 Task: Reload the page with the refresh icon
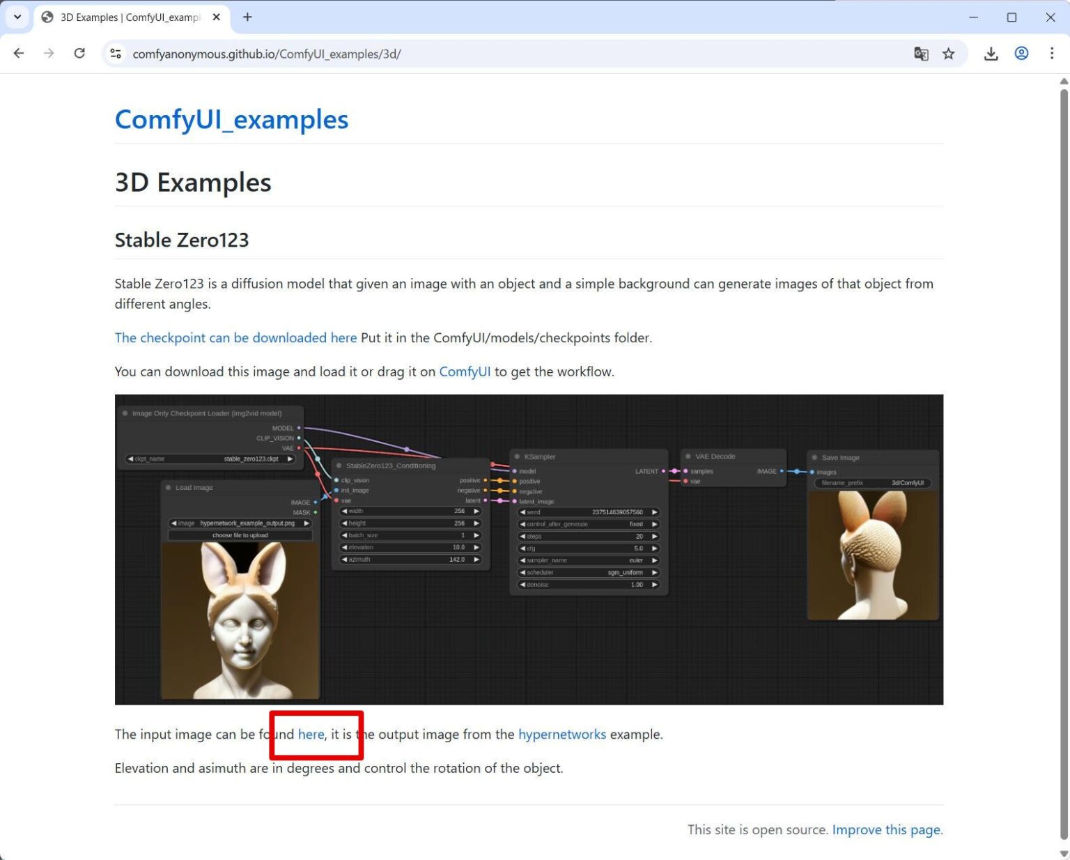tap(79, 53)
